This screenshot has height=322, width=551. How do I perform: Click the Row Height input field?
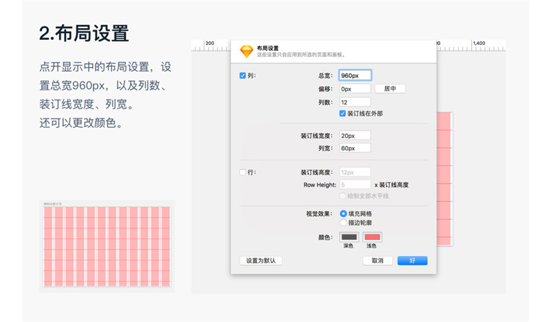pos(355,184)
